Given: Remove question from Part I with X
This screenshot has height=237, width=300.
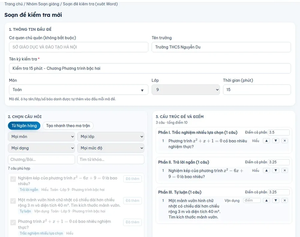Looking at the screenshot, I should (285, 141).
